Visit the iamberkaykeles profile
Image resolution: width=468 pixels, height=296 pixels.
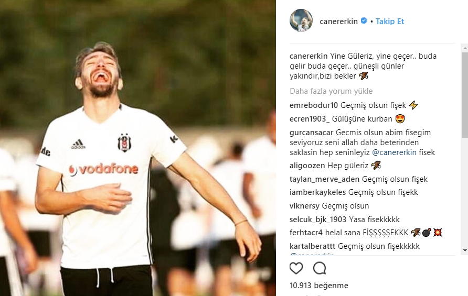click(317, 192)
